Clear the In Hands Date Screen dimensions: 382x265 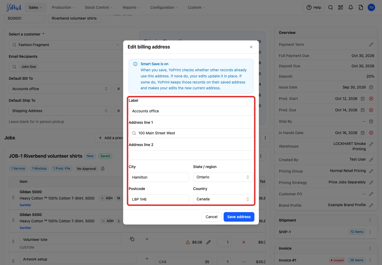(x=371, y=133)
